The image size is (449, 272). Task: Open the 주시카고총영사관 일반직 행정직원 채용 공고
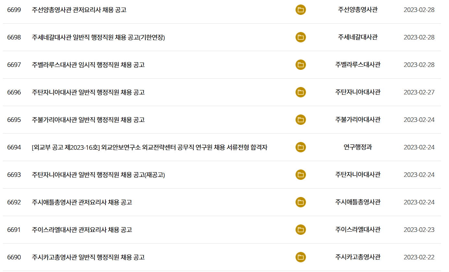click(x=88, y=257)
